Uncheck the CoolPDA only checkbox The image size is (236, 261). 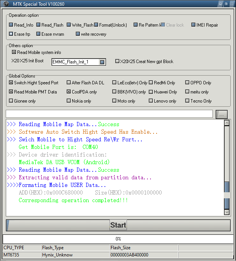click(69, 92)
